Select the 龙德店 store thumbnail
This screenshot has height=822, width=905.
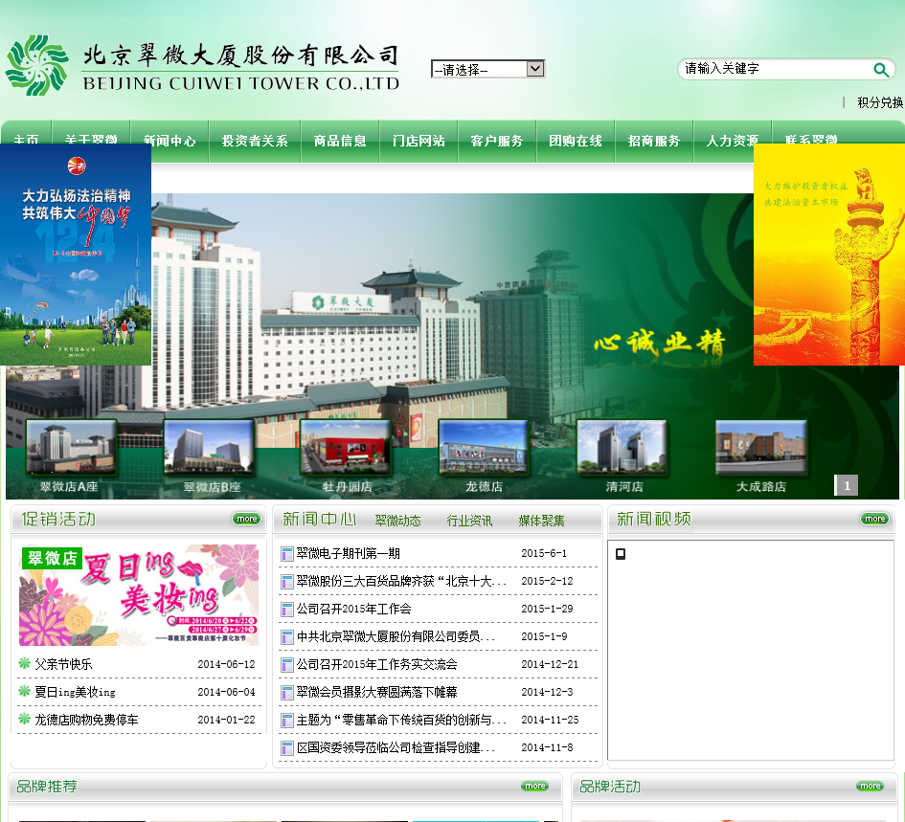click(484, 447)
